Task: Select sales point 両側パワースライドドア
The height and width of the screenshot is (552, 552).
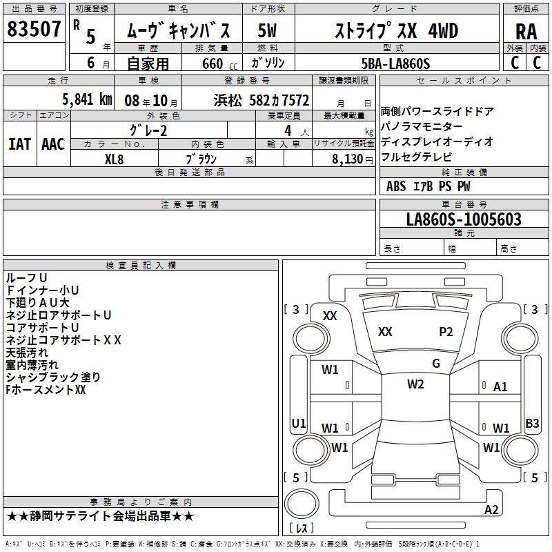Action: (x=437, y=112)
